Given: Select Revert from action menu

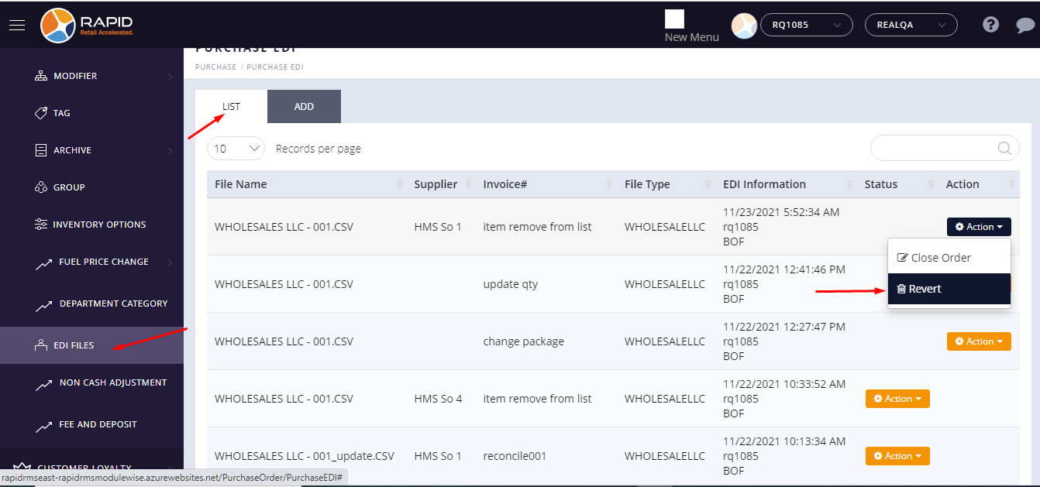Looking at the screenshot, I should click(949, 289).
